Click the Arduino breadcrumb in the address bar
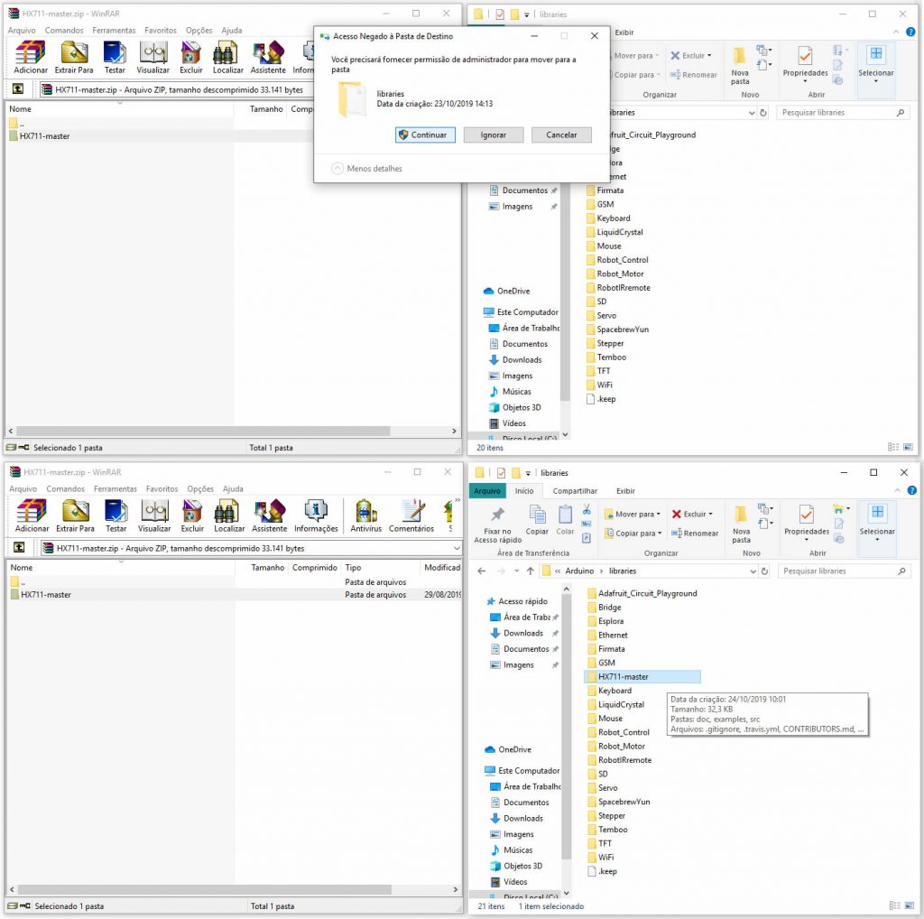 click(579, 571)
